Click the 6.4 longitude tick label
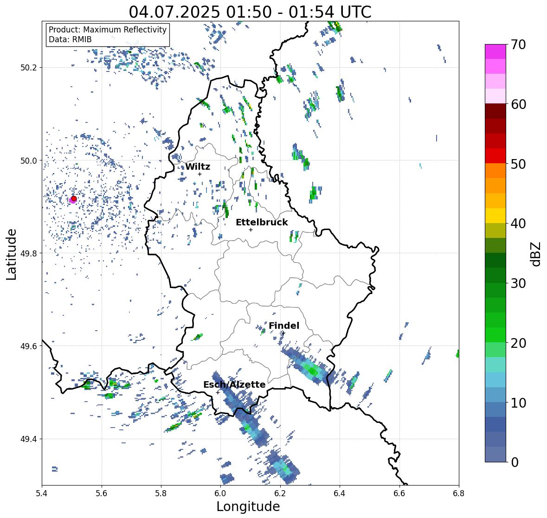547x518 pixels. [340, 493]
